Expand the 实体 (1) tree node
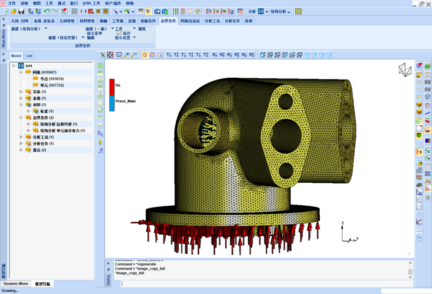This screenshot has width=432, height=294. coord(21,91)
